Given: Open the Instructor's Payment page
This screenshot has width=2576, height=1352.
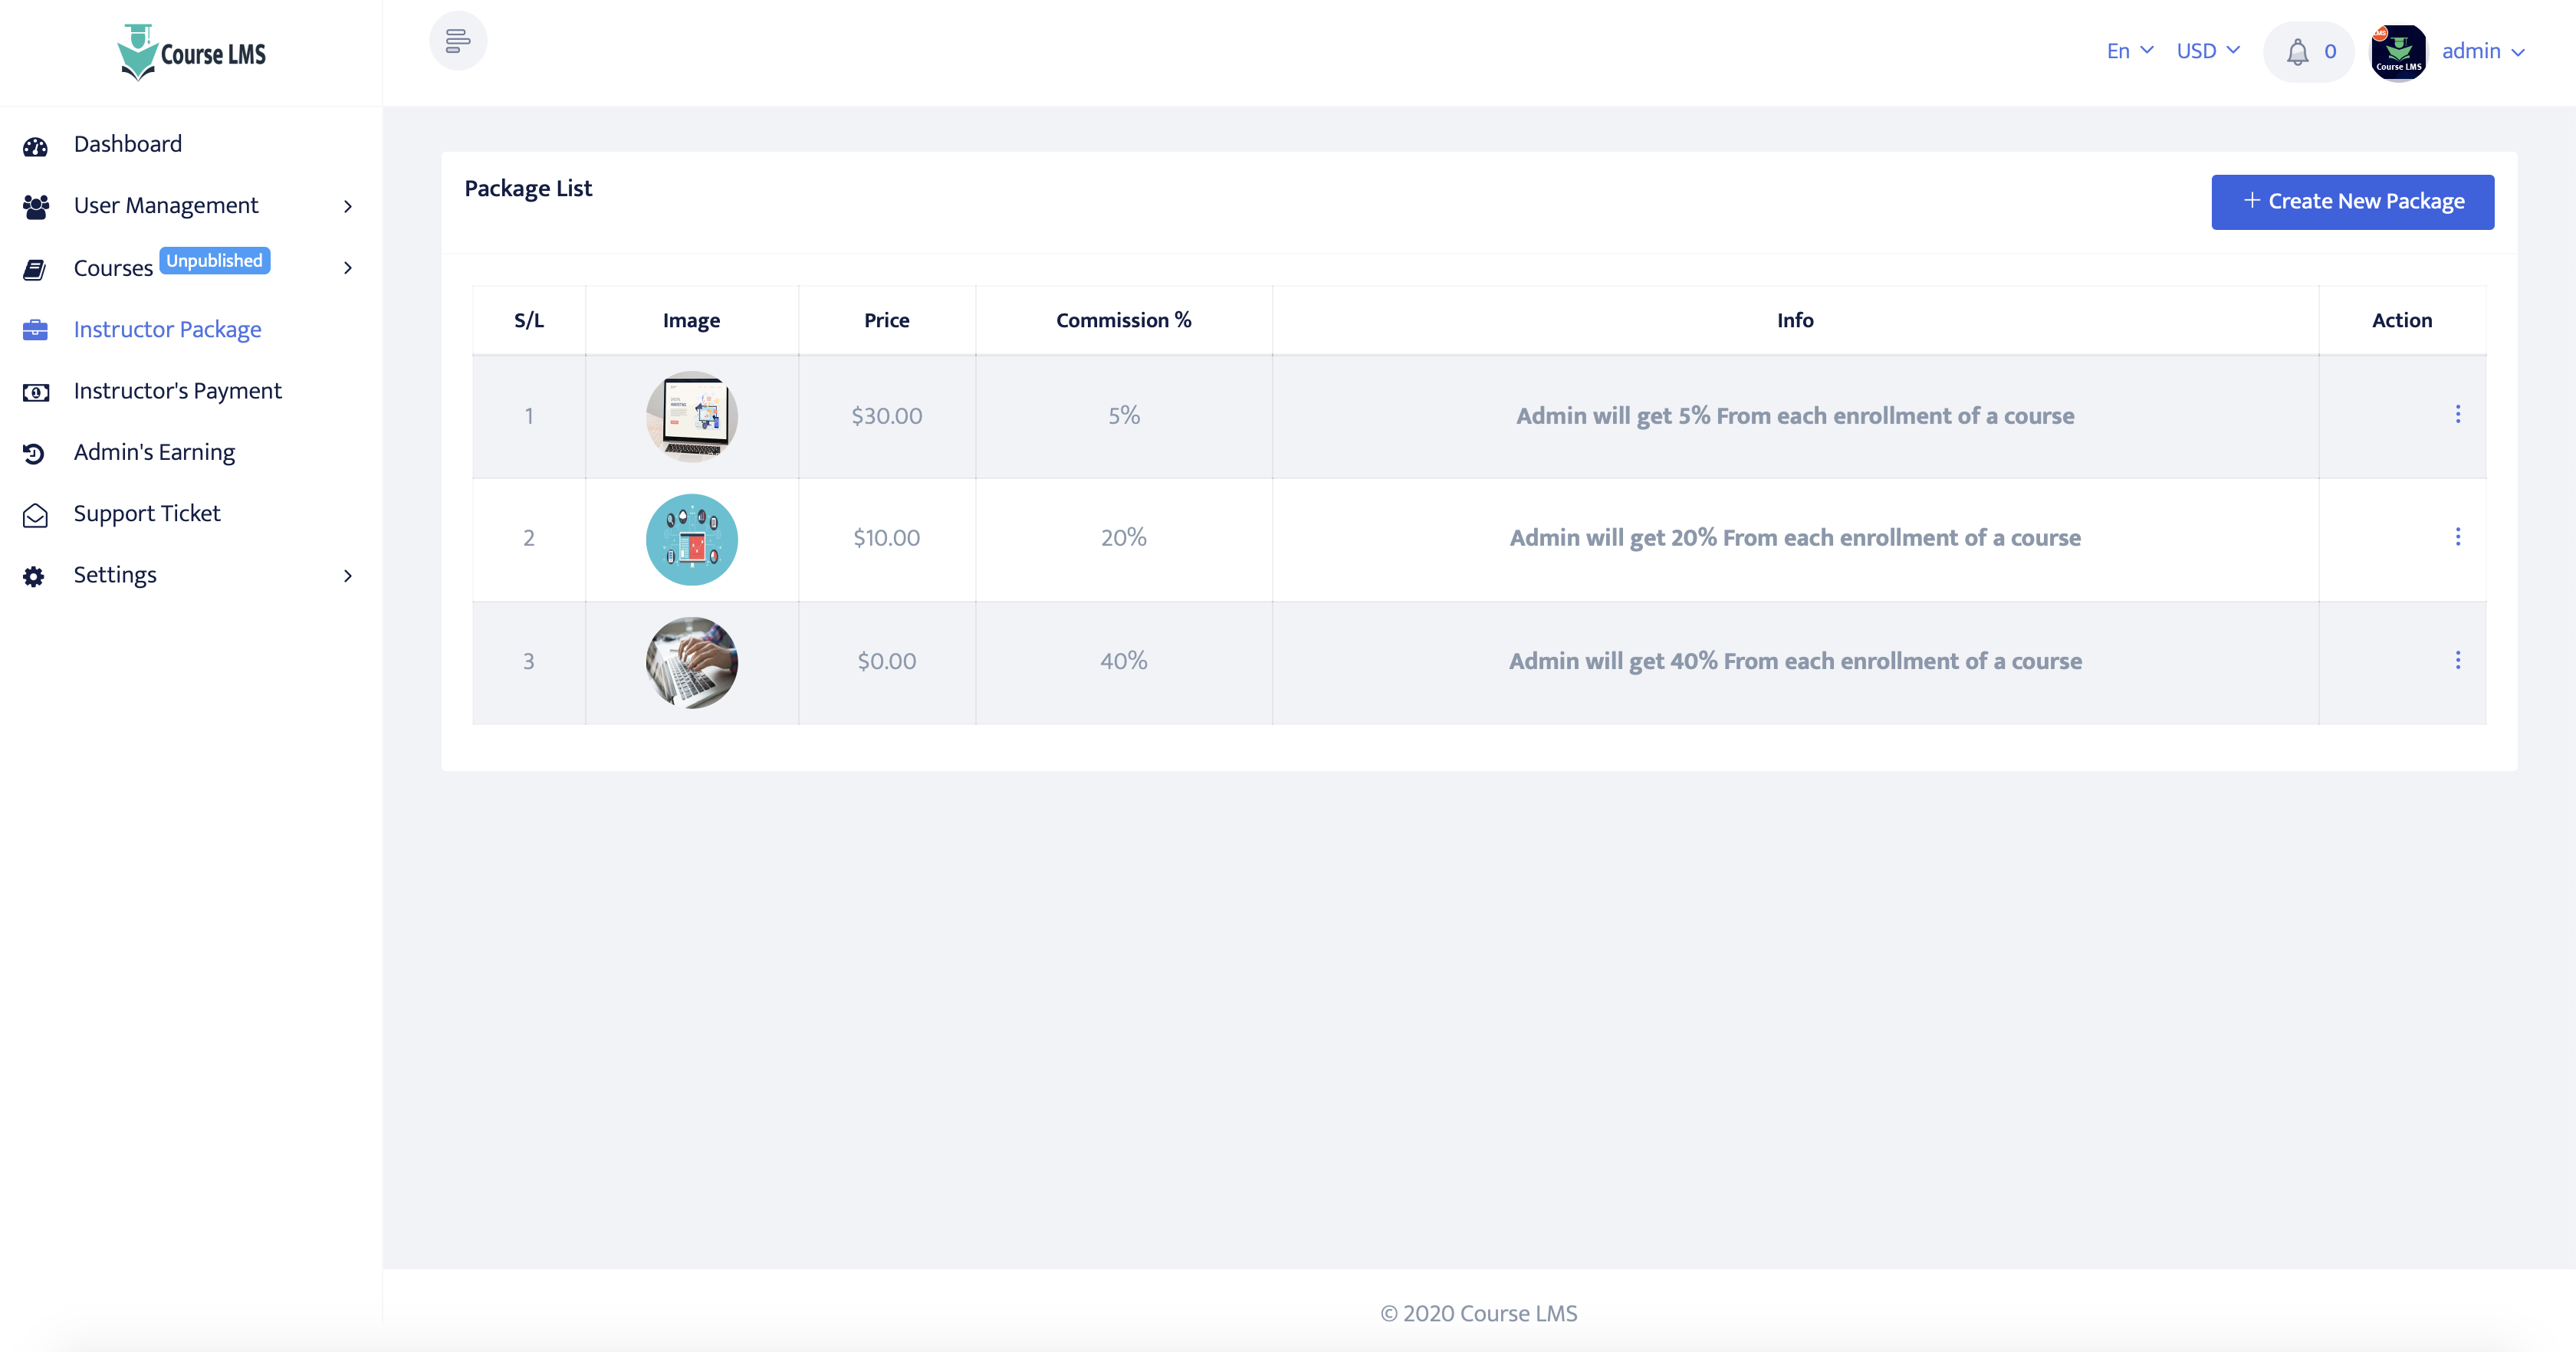Looking at the screenshot, I should pos(177,391).
